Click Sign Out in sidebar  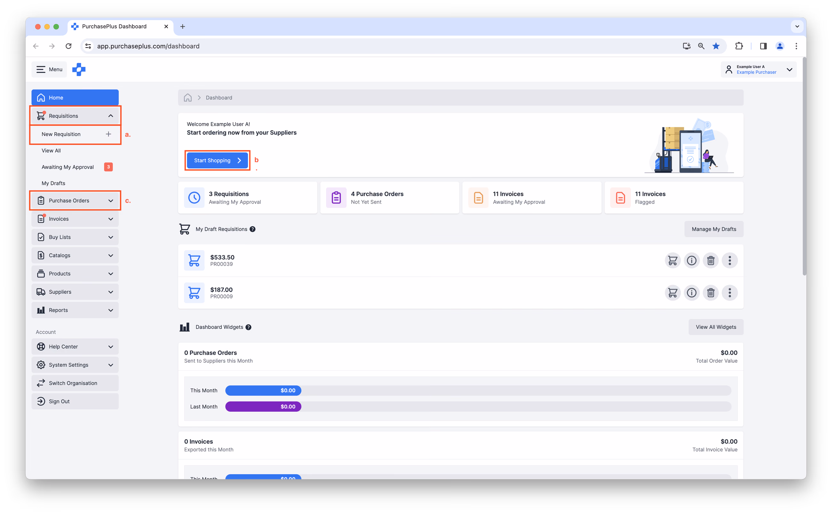point(75,402)
